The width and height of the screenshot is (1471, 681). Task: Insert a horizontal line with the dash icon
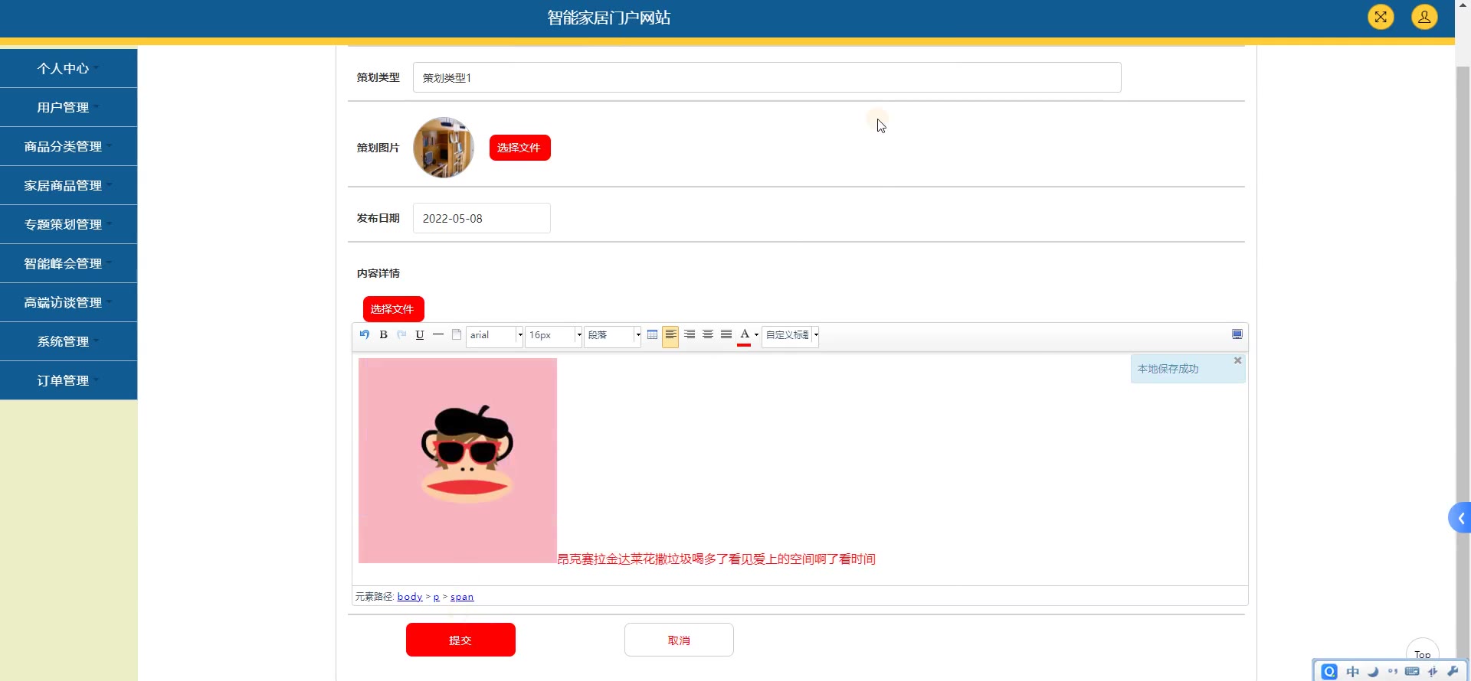pos(438,334)
